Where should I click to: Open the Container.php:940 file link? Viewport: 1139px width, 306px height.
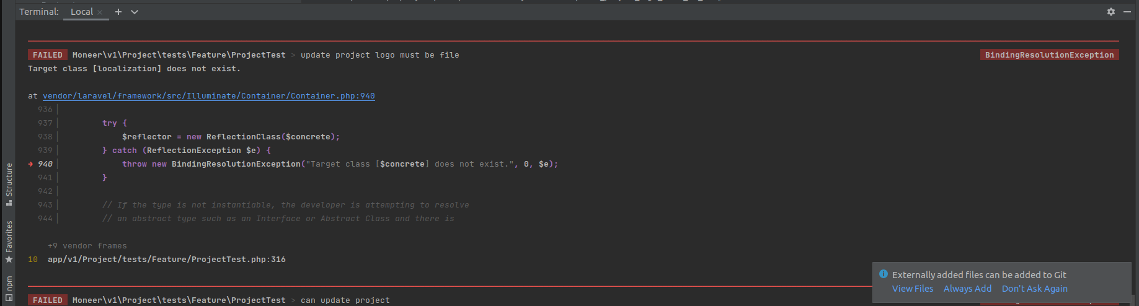click(209, 96)
